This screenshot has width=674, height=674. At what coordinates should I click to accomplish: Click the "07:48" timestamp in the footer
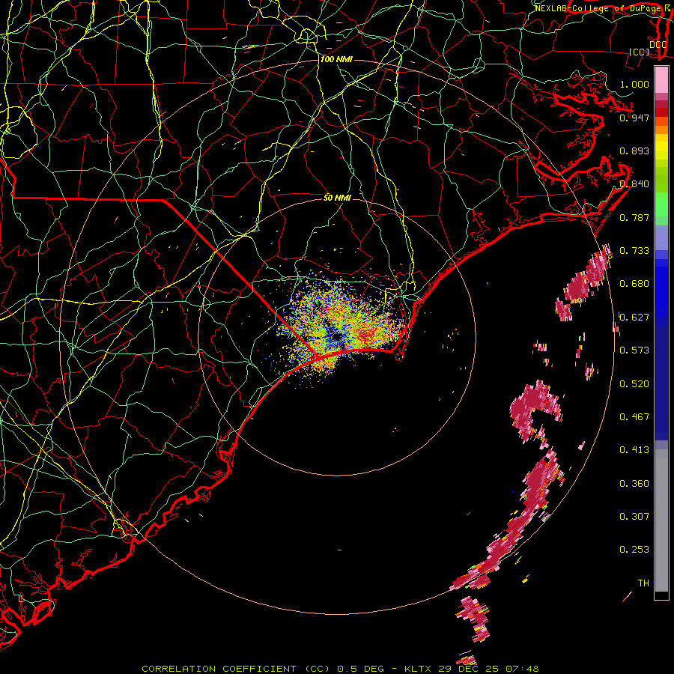tap(522, 669)
